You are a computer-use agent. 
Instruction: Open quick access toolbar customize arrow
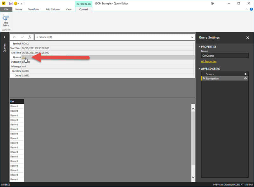(x=21, y=3)
